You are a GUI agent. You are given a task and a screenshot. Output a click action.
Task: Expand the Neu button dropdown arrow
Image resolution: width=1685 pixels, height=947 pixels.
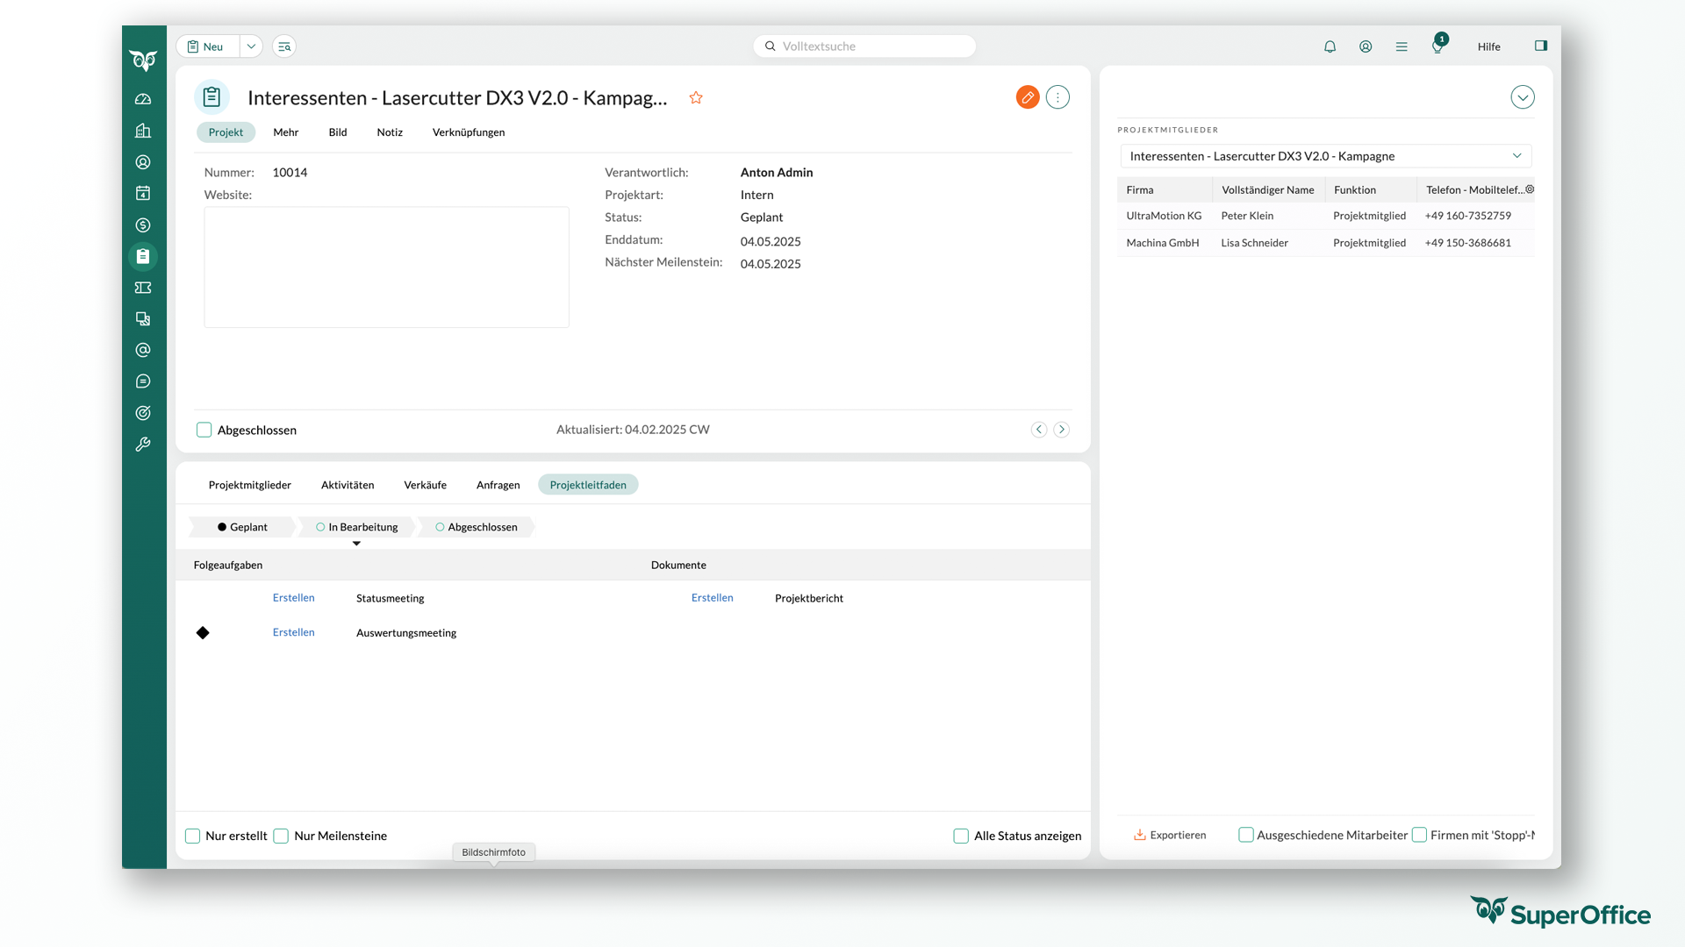pos(251,46)
